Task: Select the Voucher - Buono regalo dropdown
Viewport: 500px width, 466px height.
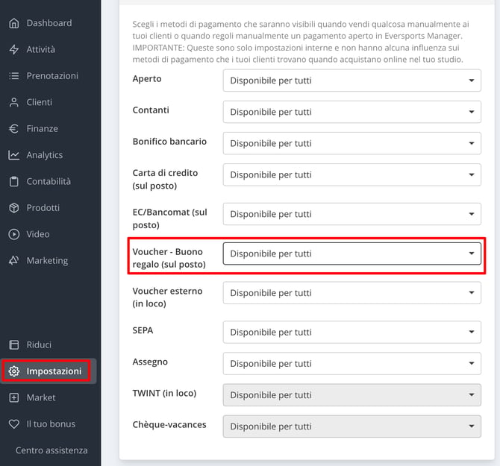Action: [351, 254]
